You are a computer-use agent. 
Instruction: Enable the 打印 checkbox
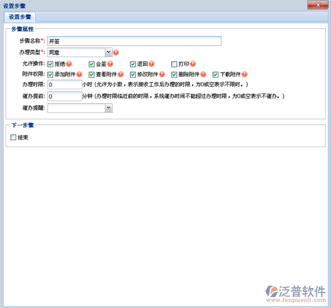point(174,64)
